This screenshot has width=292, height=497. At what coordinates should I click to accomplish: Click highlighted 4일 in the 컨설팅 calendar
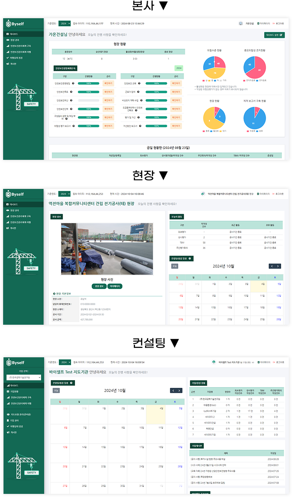point(155,415)
